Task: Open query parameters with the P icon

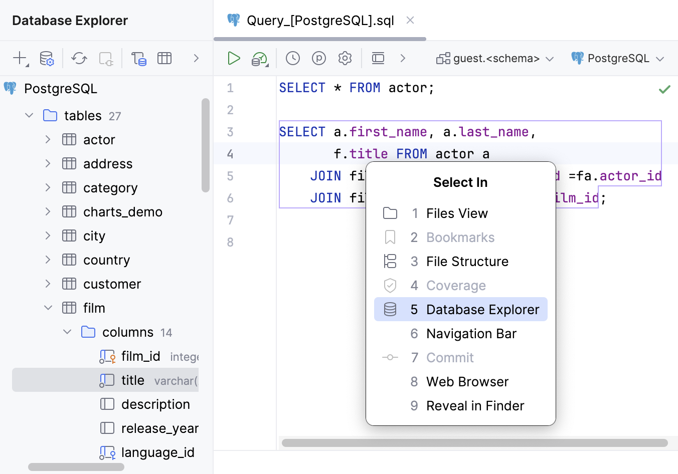Action: [318, 58]
